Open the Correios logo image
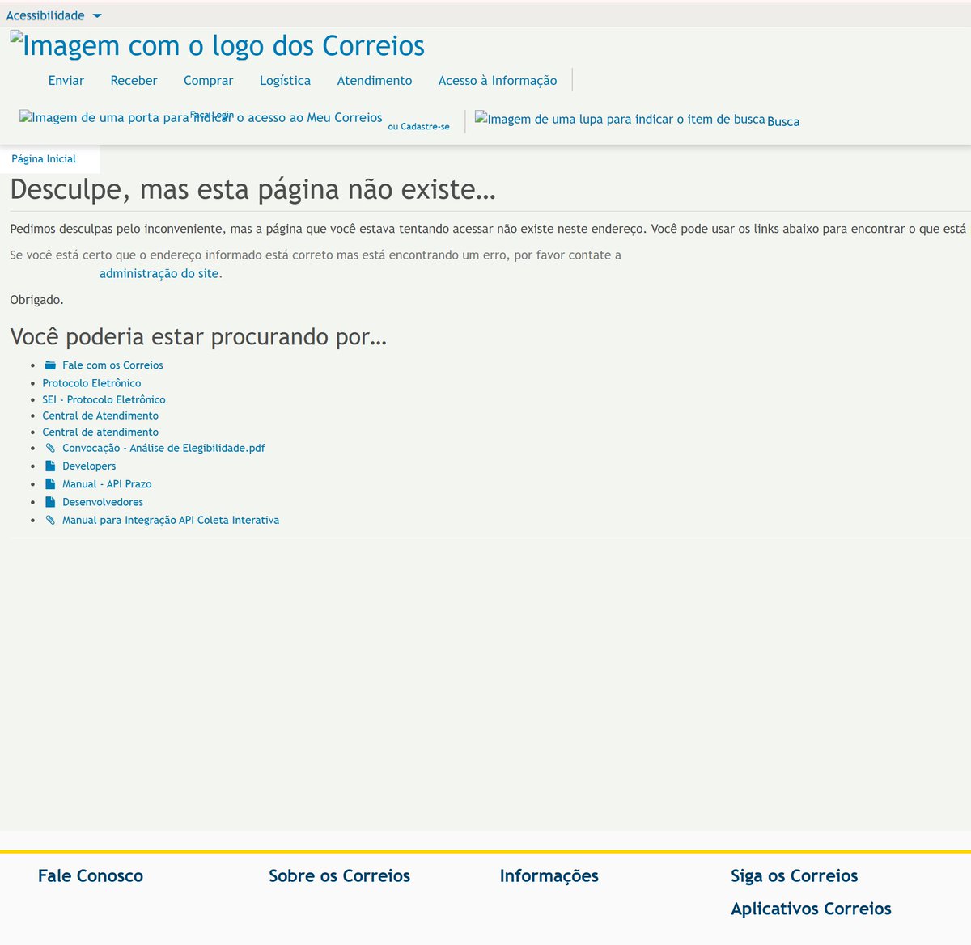 [217, 45]
